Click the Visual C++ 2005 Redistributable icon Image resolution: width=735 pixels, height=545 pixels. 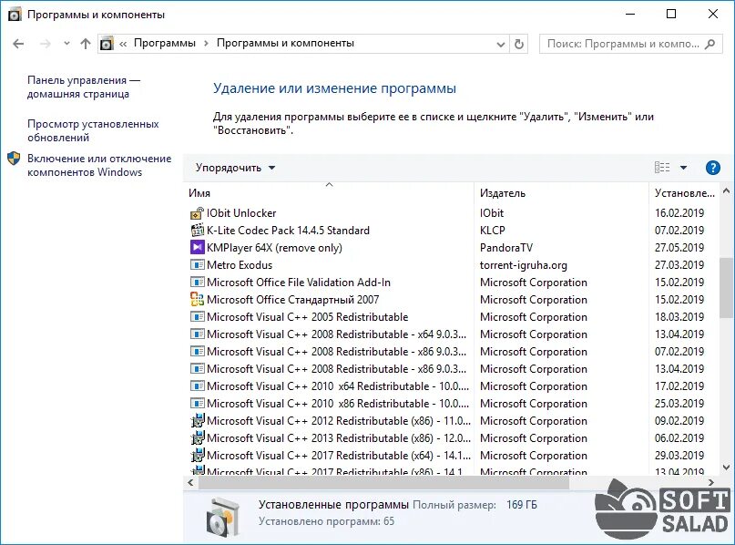point(198,317)
